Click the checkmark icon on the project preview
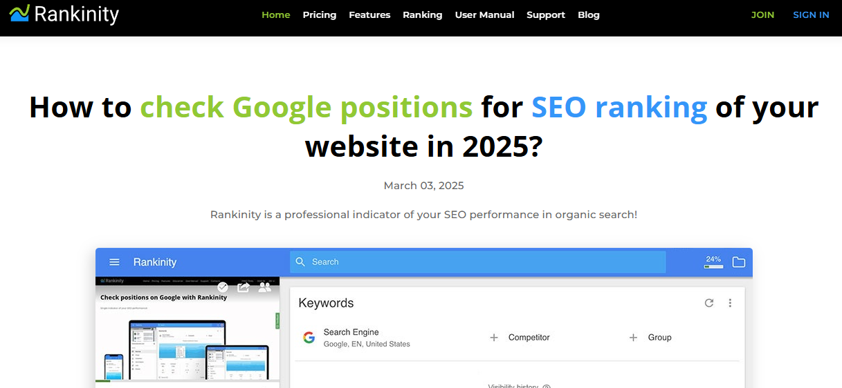This screenshot has height=388, width=842. 223,287
